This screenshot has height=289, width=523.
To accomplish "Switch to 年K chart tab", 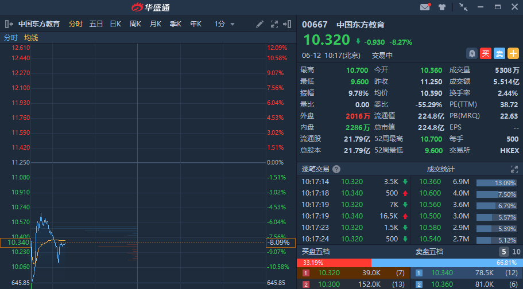I will [x=195, y=24].
